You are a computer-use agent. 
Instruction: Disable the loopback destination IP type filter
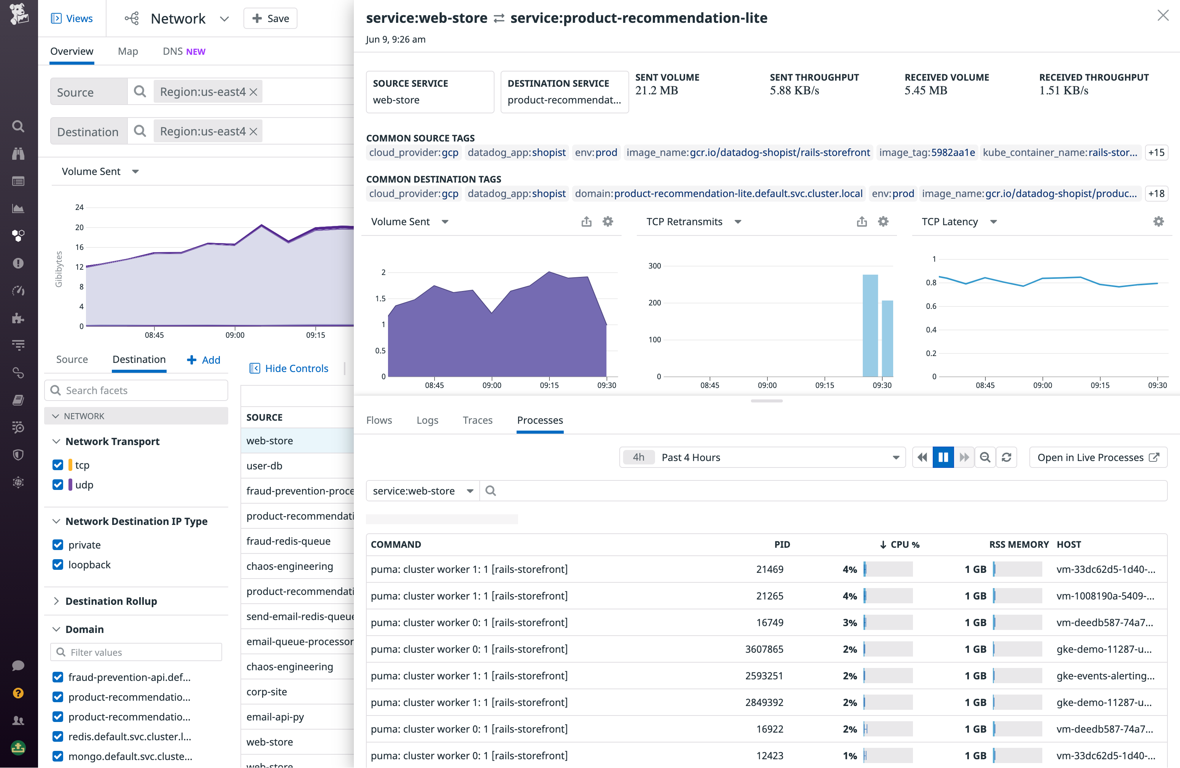tap(57, 564)
